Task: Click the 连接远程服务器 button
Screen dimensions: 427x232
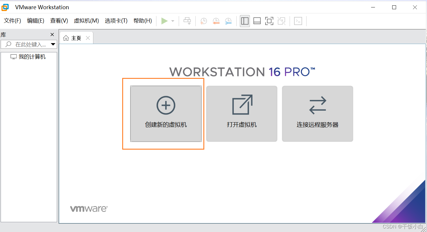Action: pyautogui.click(x=318, y=114)
